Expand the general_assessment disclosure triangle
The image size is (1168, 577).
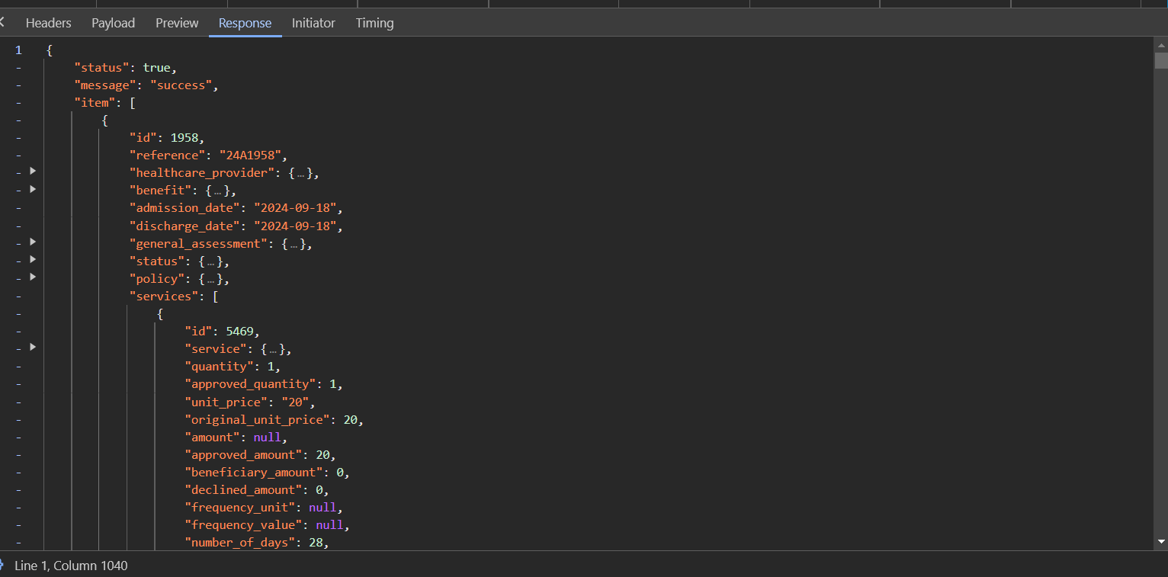(x=33, y=242)
